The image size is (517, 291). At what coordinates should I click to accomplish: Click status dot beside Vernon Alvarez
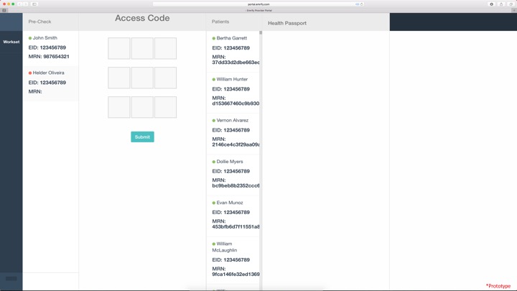[x=214, y=121]
